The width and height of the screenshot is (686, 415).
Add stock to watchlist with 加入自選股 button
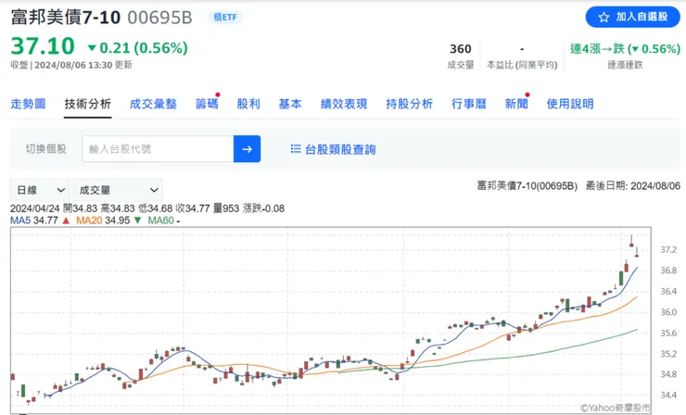pyautogui.click(x=632, y=17)
